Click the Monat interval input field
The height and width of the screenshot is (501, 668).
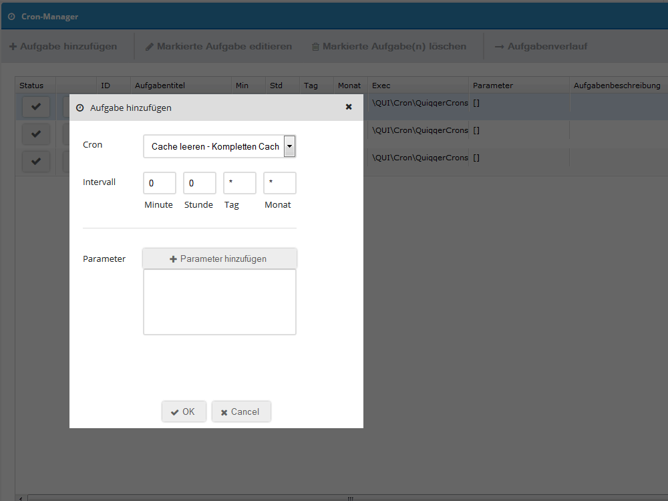pyautogui.click(x=280, y=183)
